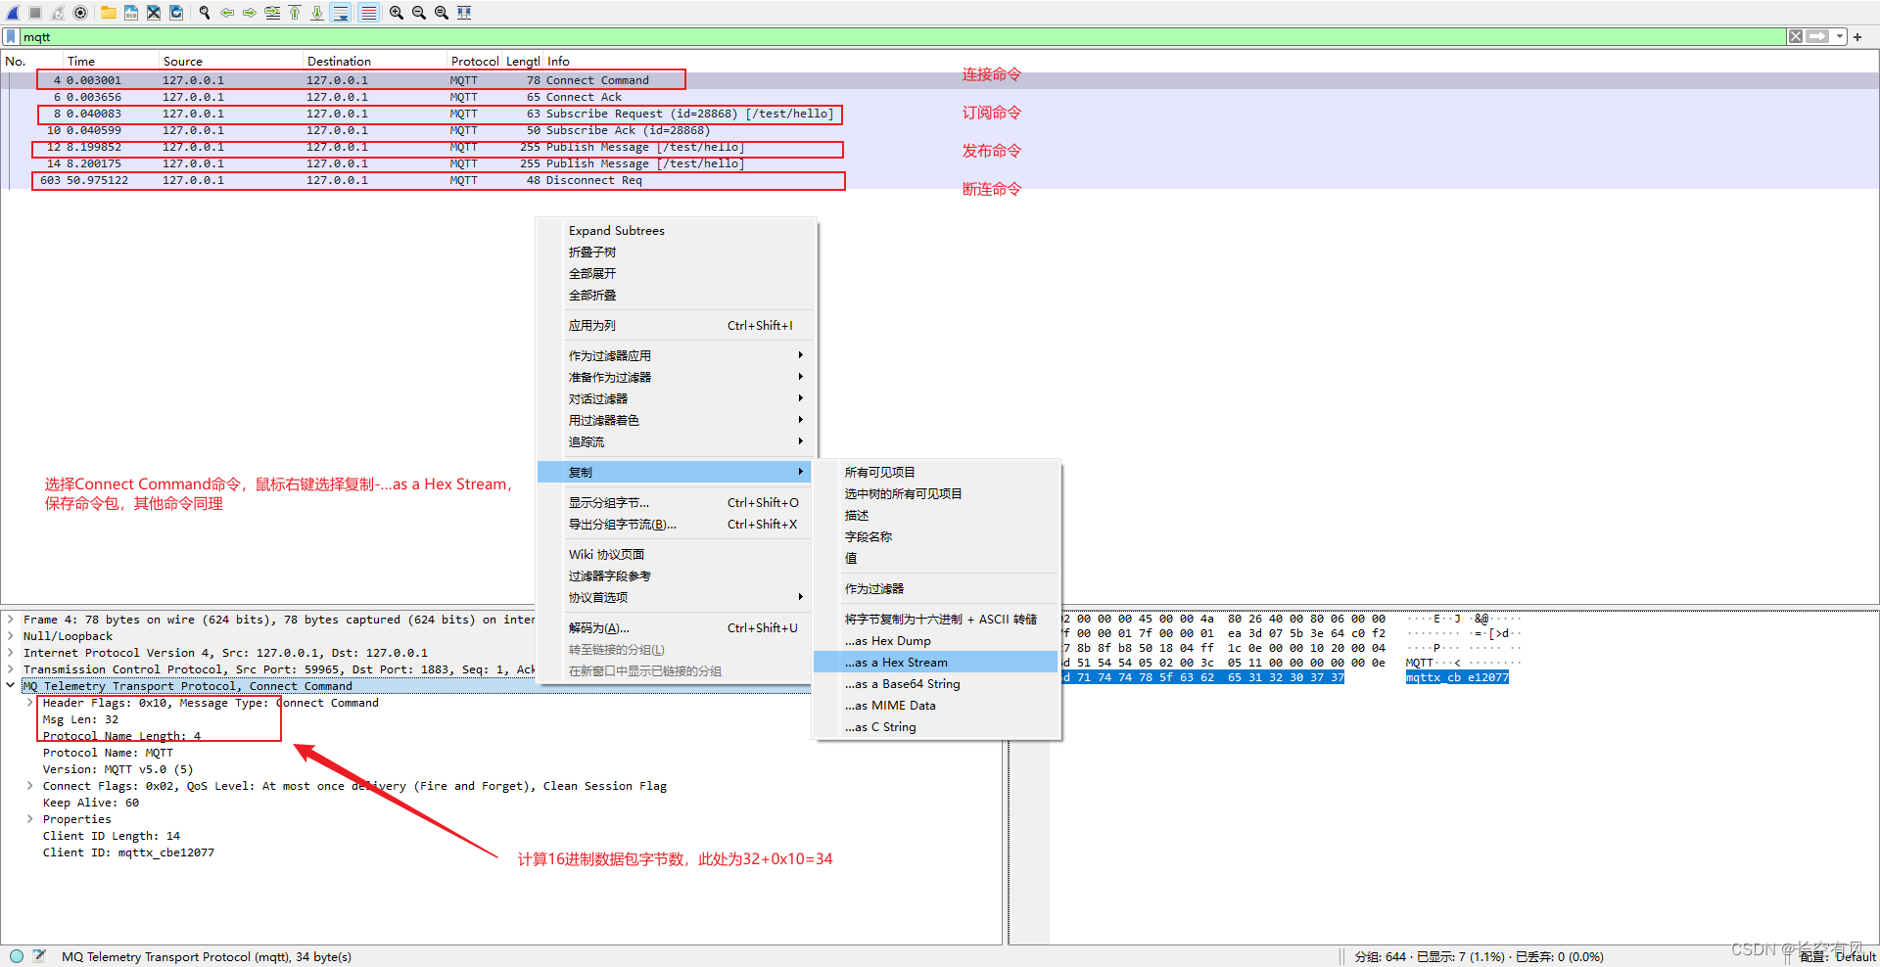Image resolution: width=1880 pixels, height=967 pixels.
Task: Sort packets by Source column
Action: click(230, 61)
